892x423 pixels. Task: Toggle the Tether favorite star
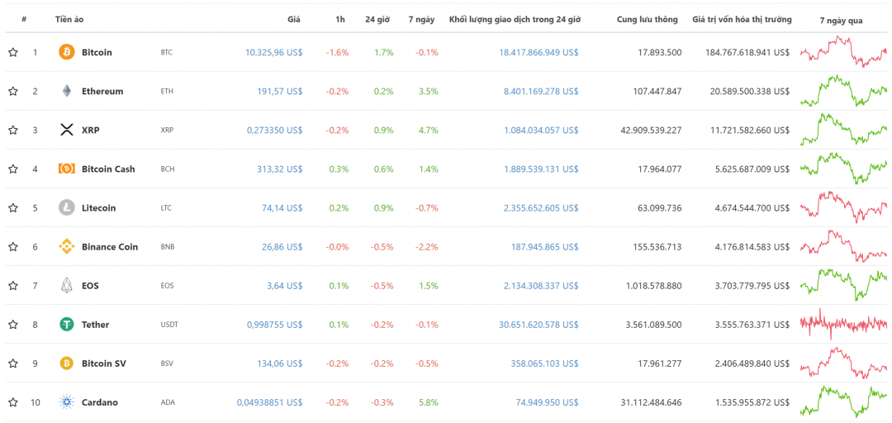pyautogui.click(x=13, y=325)
